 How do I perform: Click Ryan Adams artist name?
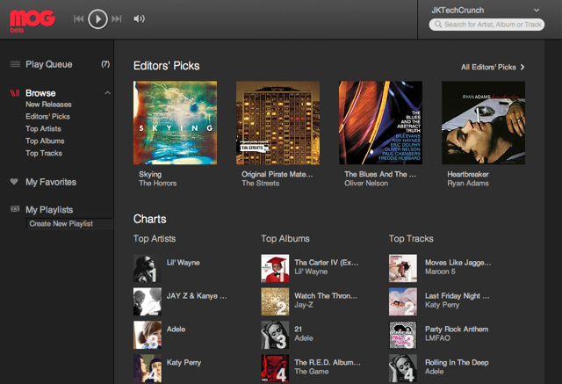[x=468, y=184]
